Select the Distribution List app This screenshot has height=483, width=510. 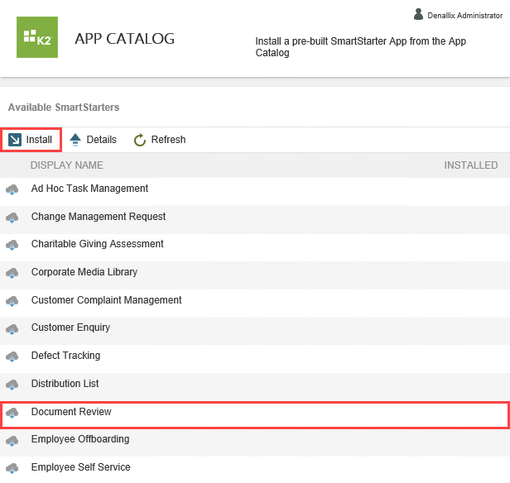coord(65,384)
